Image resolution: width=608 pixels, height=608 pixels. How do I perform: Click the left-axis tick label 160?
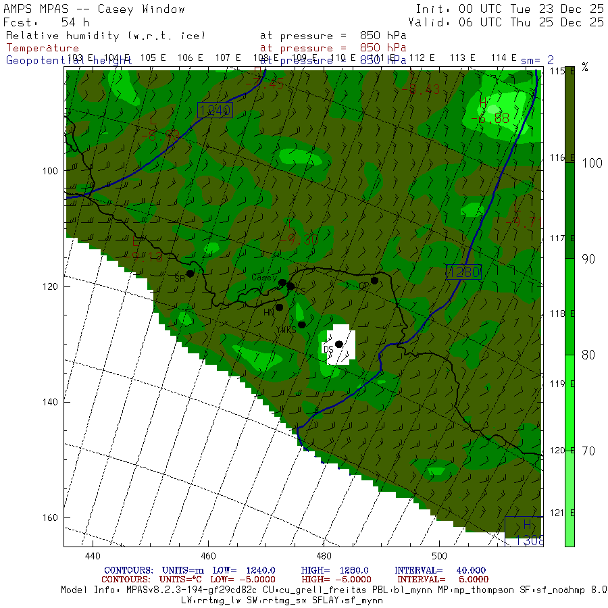point(51,517)
